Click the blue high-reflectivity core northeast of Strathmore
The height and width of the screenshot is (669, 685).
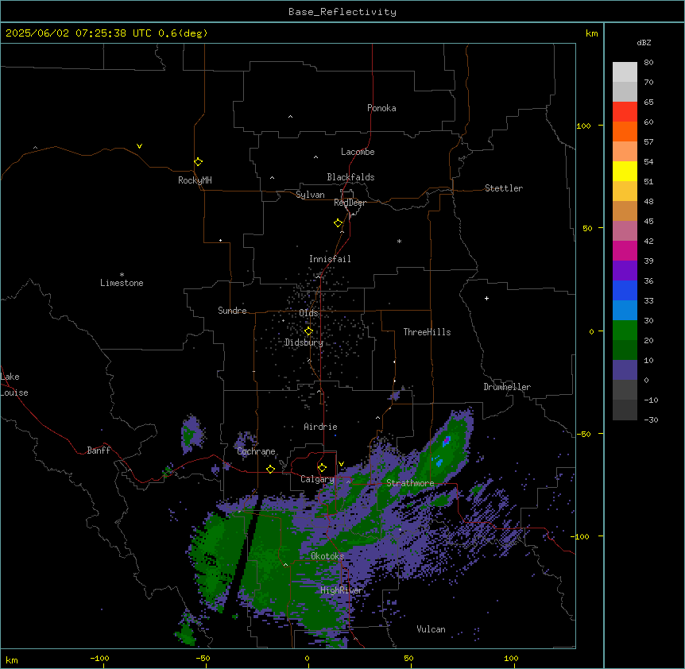[447, 441]
